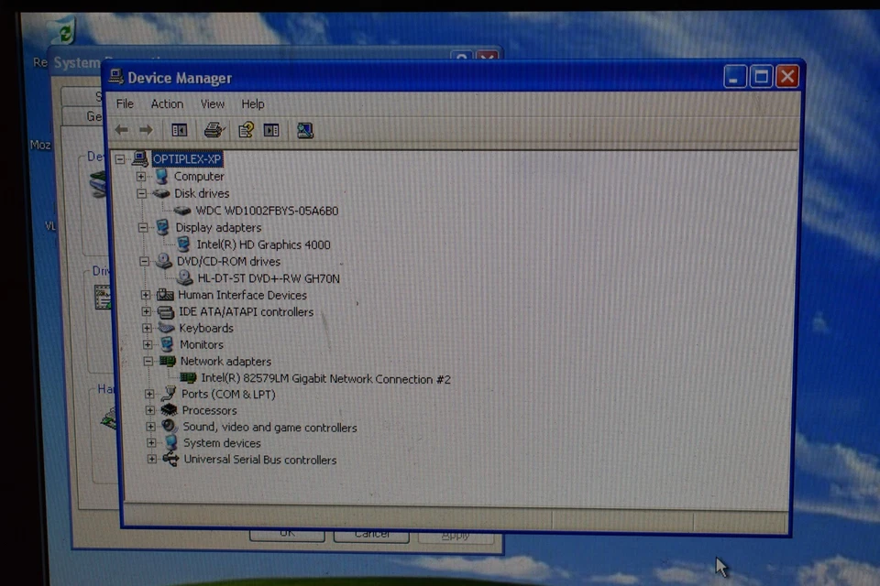Click the Back navigation arrow
880x586 pixels.
[120, 129]
